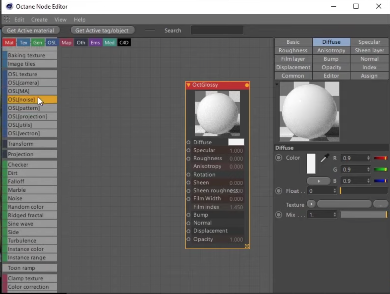
Task: Open the View menu
Action: [x=60, y=20]
